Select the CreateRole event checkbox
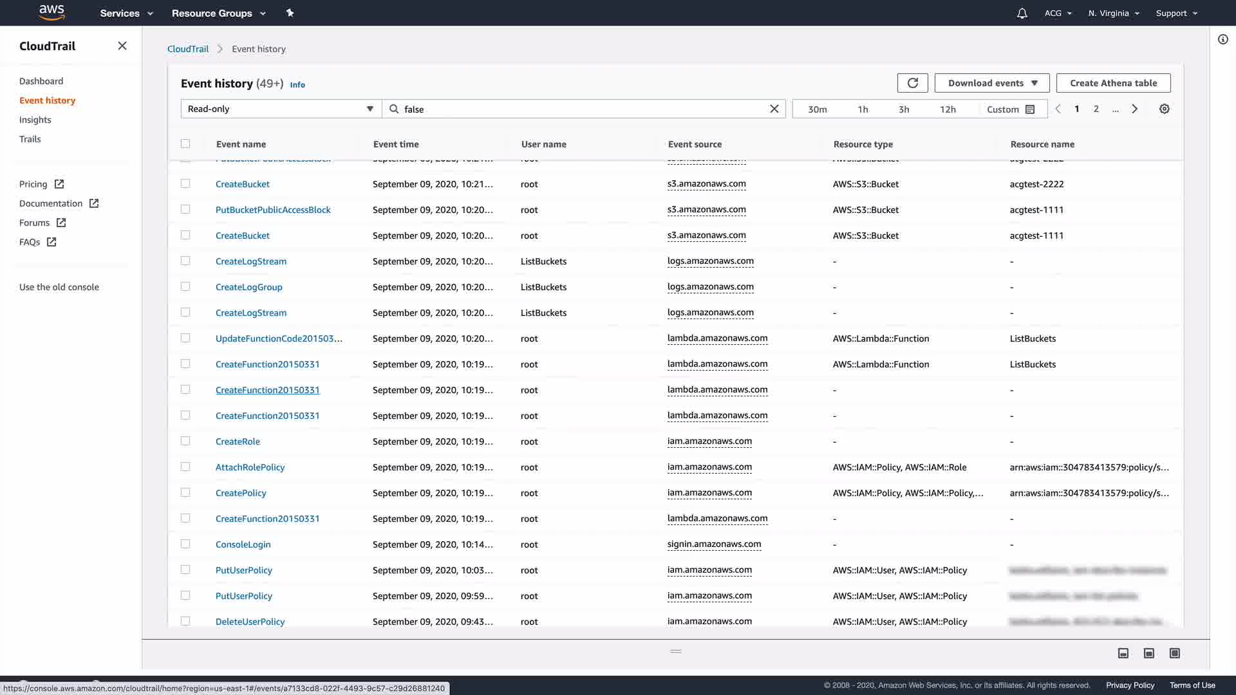Viewport: 1236px width, 695px height. (185, 441)
